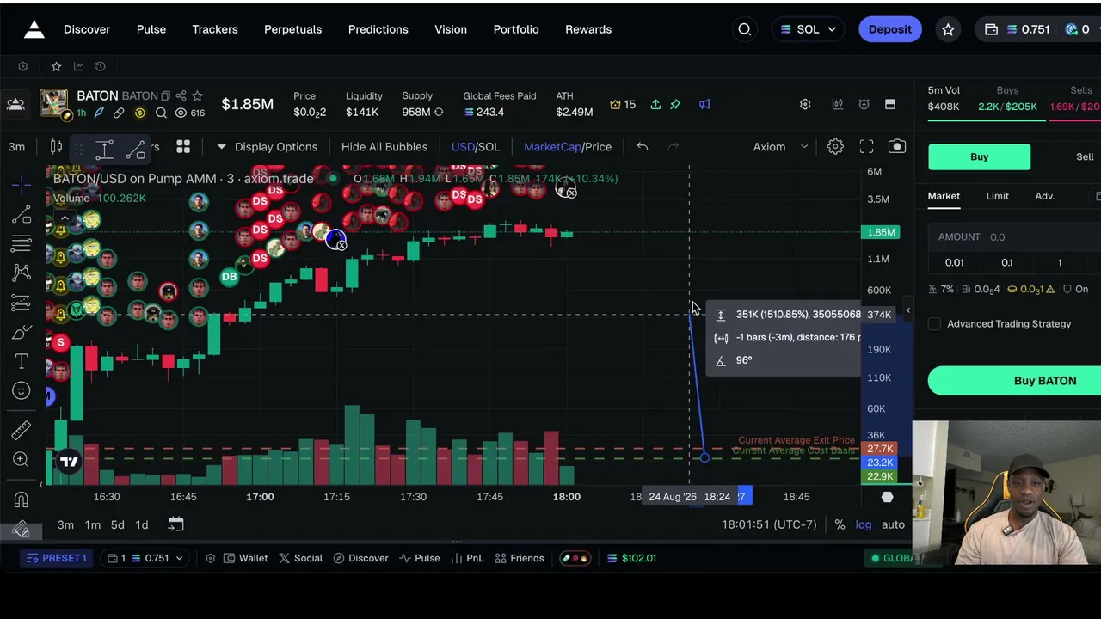The width and height of the screenshot is (1101, 619).
Task: Set chart range to 5d
Action: pos(118,524)
